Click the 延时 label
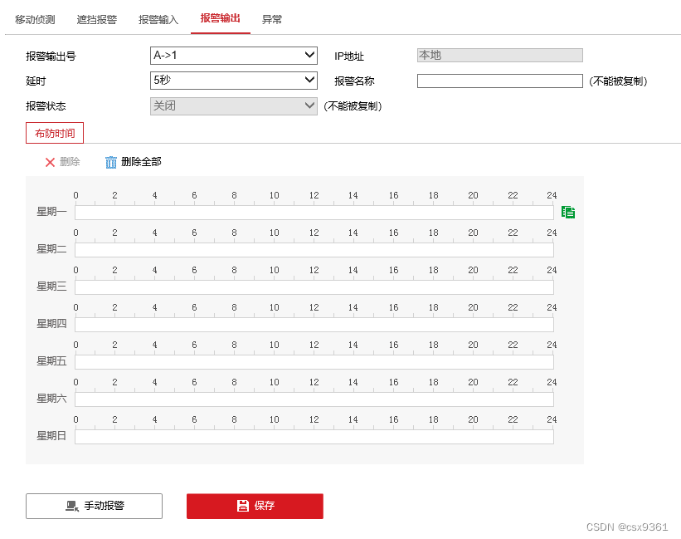 [x=36, y=81]
